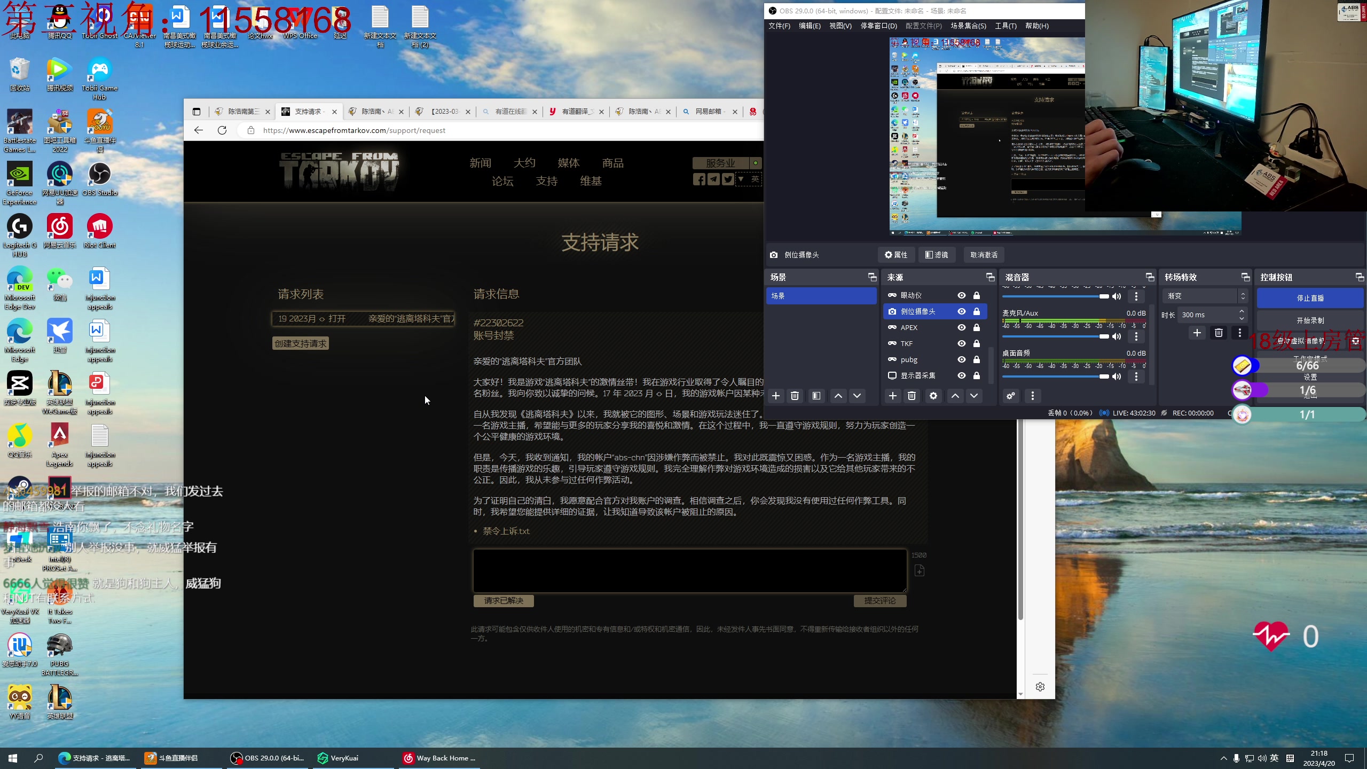Refresh the browser page
Image resolution: width=1367 pixels, height=769 pixels.
222,130
